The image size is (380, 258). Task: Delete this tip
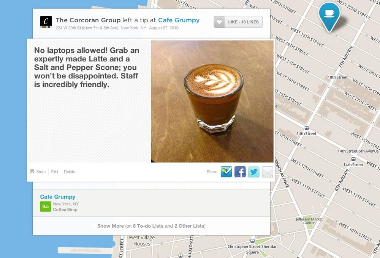pyautogui.click(x=70, y=172)
